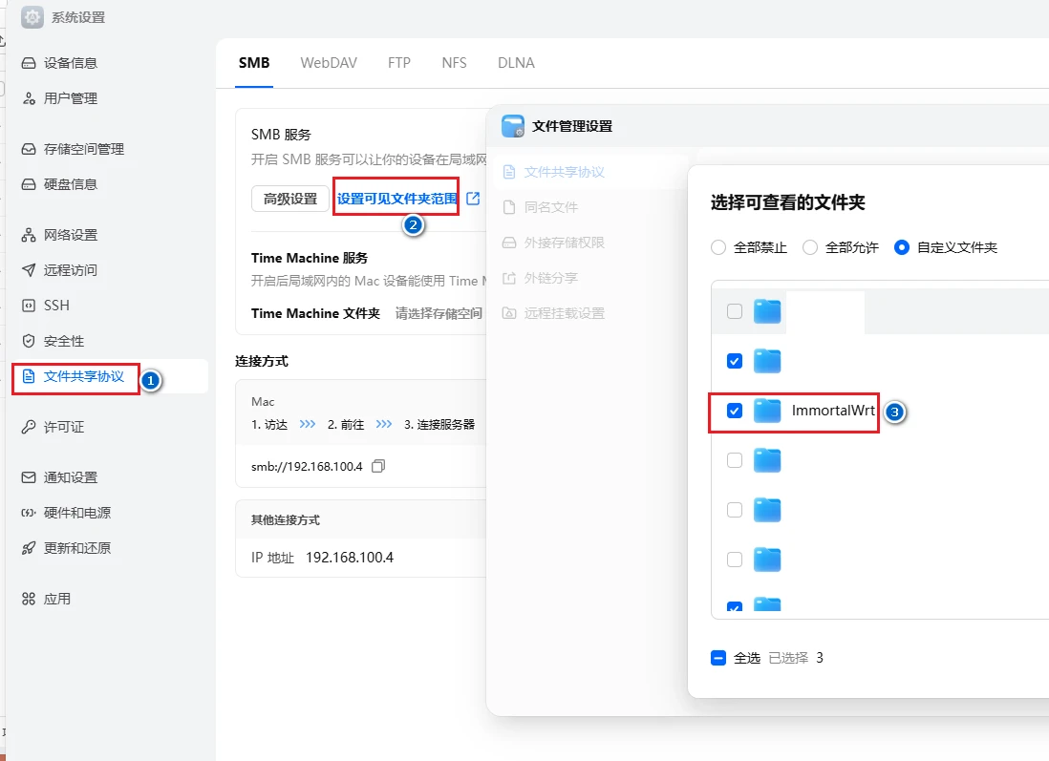Open 通知设置 in the sidebar
The width and height of the screenshot is (1049, 761).
pos(72,477)
